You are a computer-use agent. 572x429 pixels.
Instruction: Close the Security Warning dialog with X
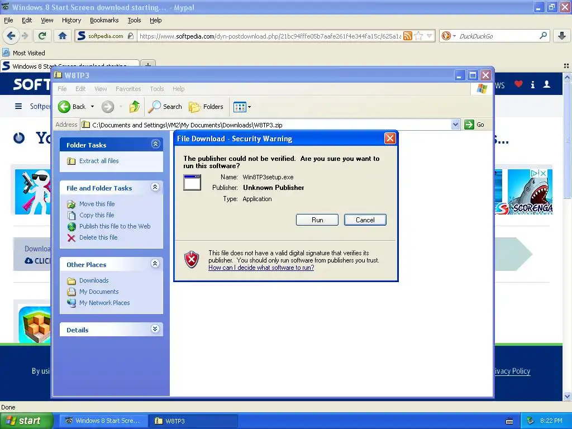pos(390,139)
